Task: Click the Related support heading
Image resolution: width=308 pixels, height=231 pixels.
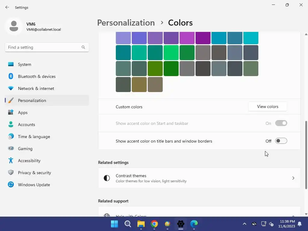Action: pyautogui.click(x=113, y=201)
